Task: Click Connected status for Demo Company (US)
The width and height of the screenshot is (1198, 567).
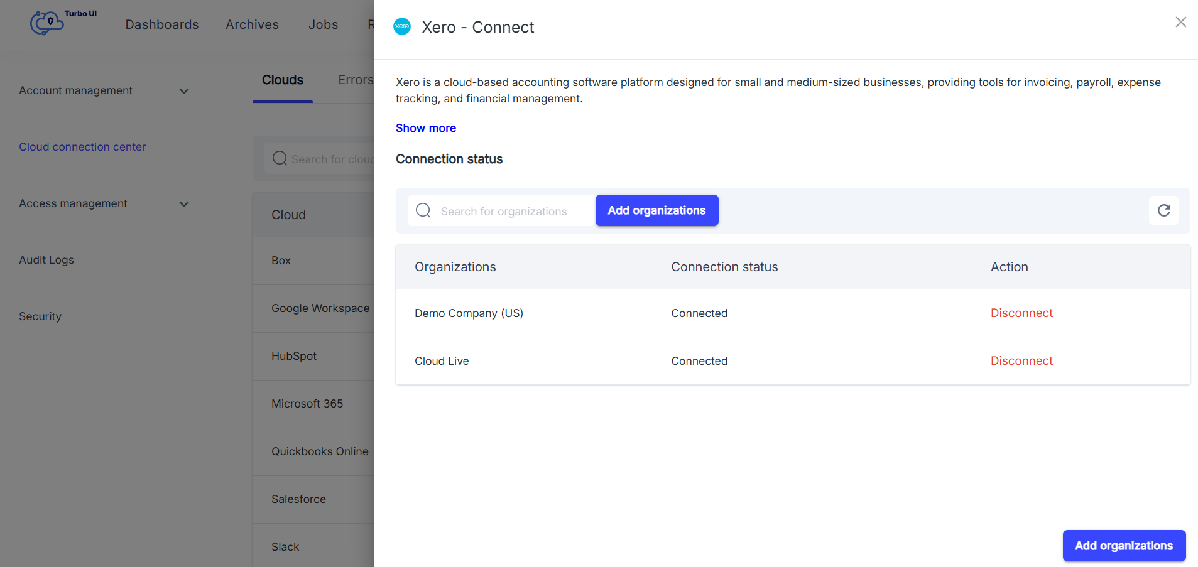Action: [699, 313]
